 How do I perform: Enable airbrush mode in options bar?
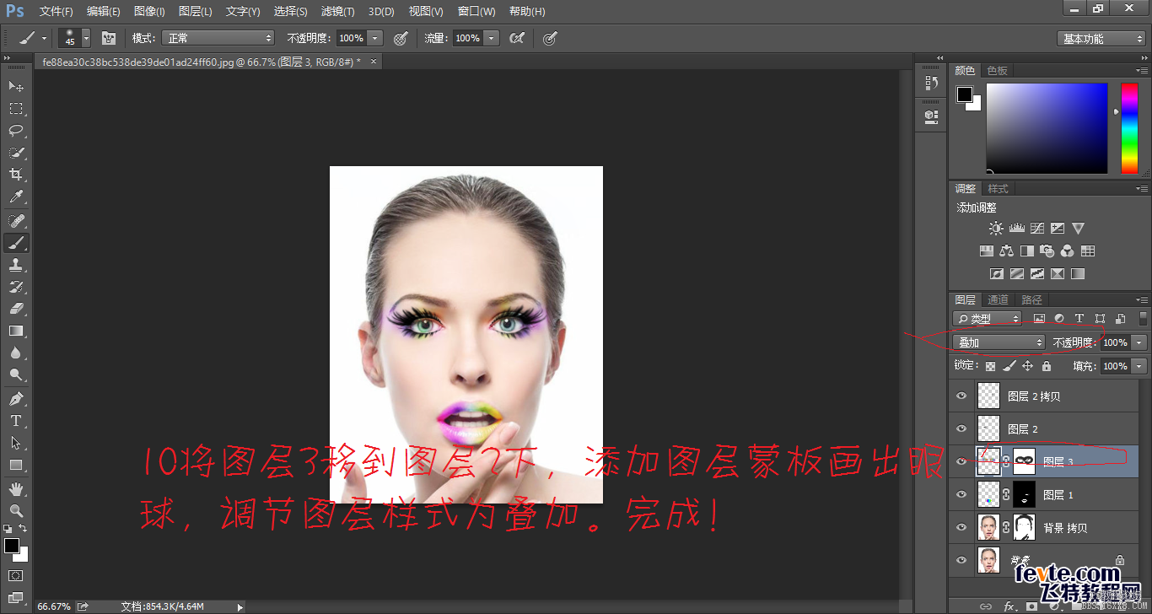[x=517, y=38]
